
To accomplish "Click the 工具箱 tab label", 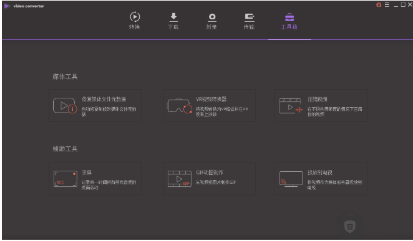I will [289, 27].
